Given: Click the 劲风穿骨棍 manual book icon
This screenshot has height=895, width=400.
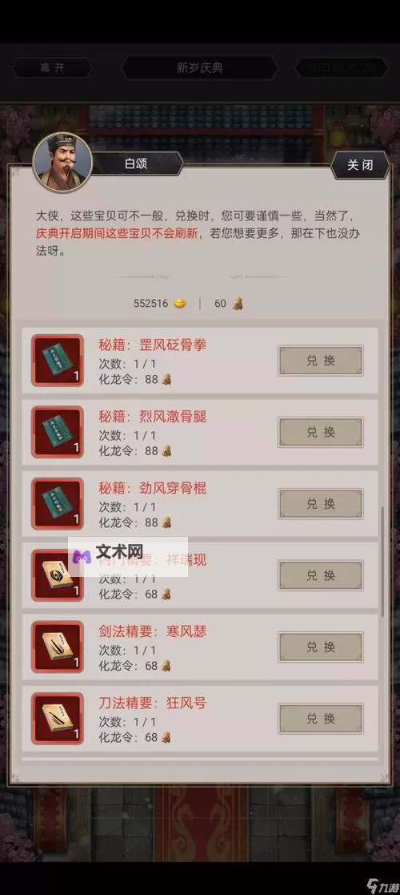Looking at the screenshot, I should point(58,503).
